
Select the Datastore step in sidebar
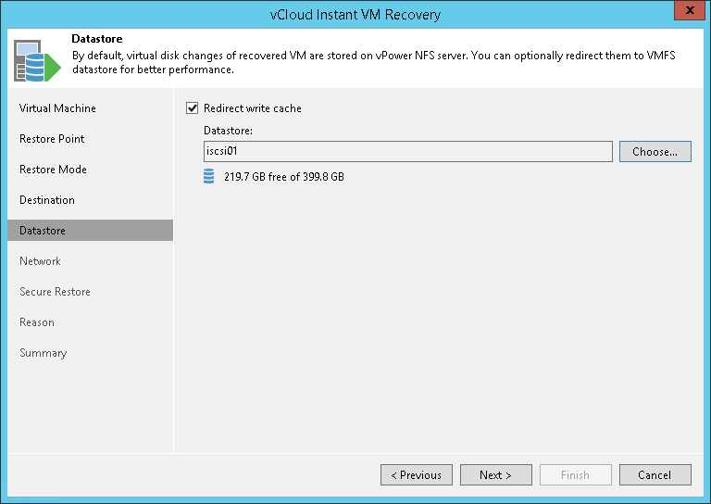pos(43,231)
